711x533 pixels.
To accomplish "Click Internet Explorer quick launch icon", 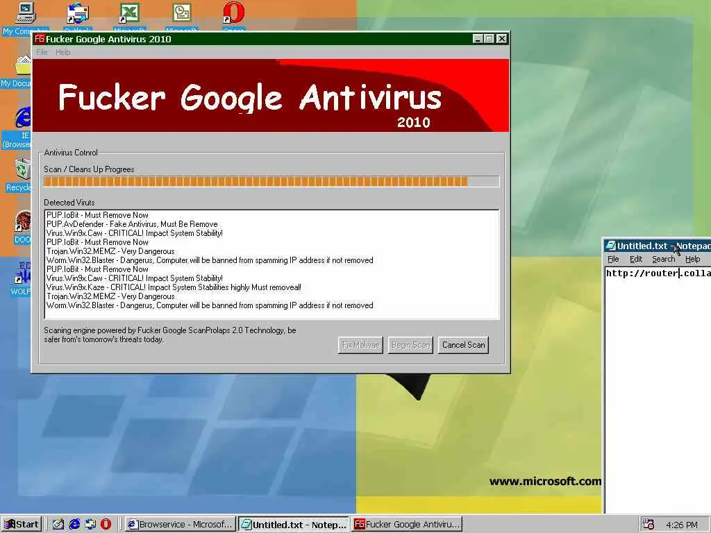I will coord(74,524).
